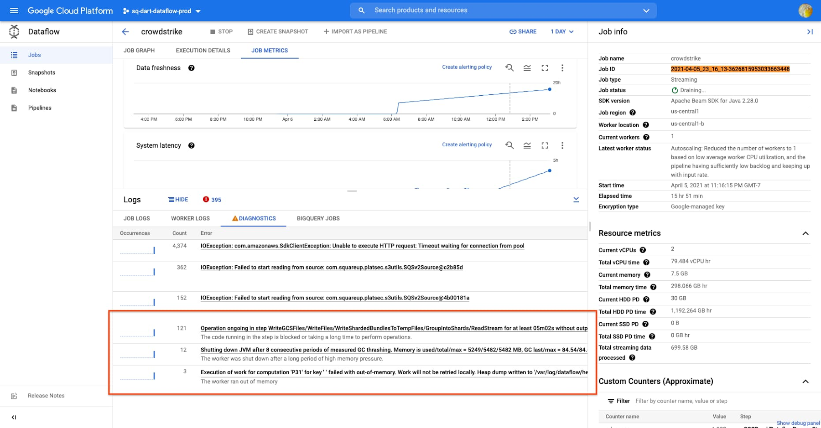
Task: Click the Snapshots sidebar icon
Action: (x=14, y=72)
